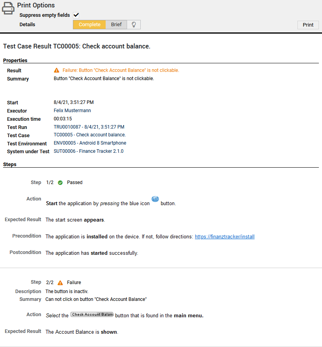Click the green Passed checkmark for step 1/2
This screenshot has width=322, height=347.
click(60, 182)
